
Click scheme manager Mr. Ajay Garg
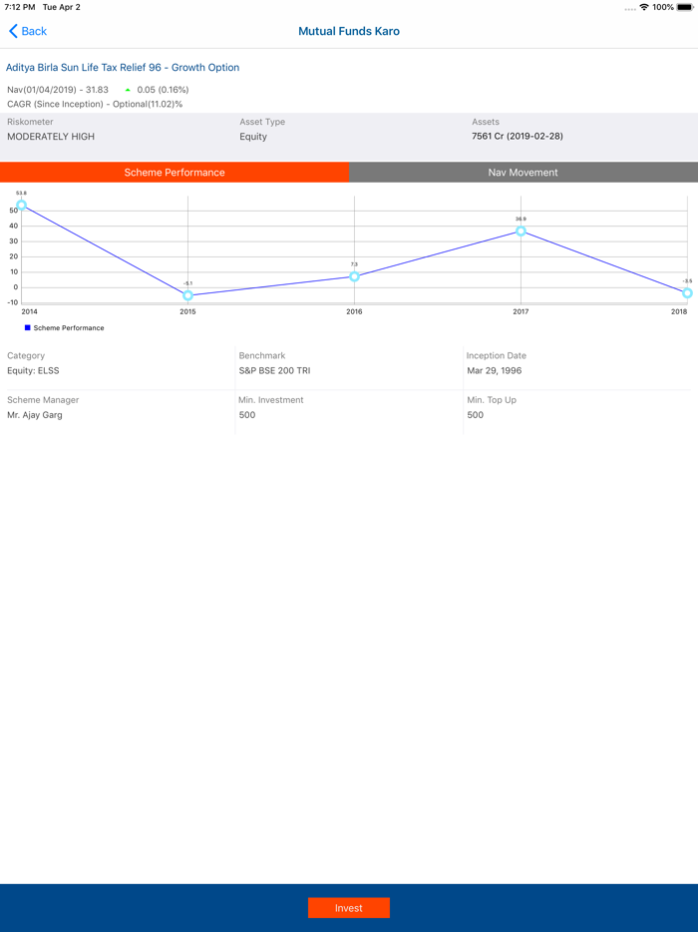click(x=35, y=415)
